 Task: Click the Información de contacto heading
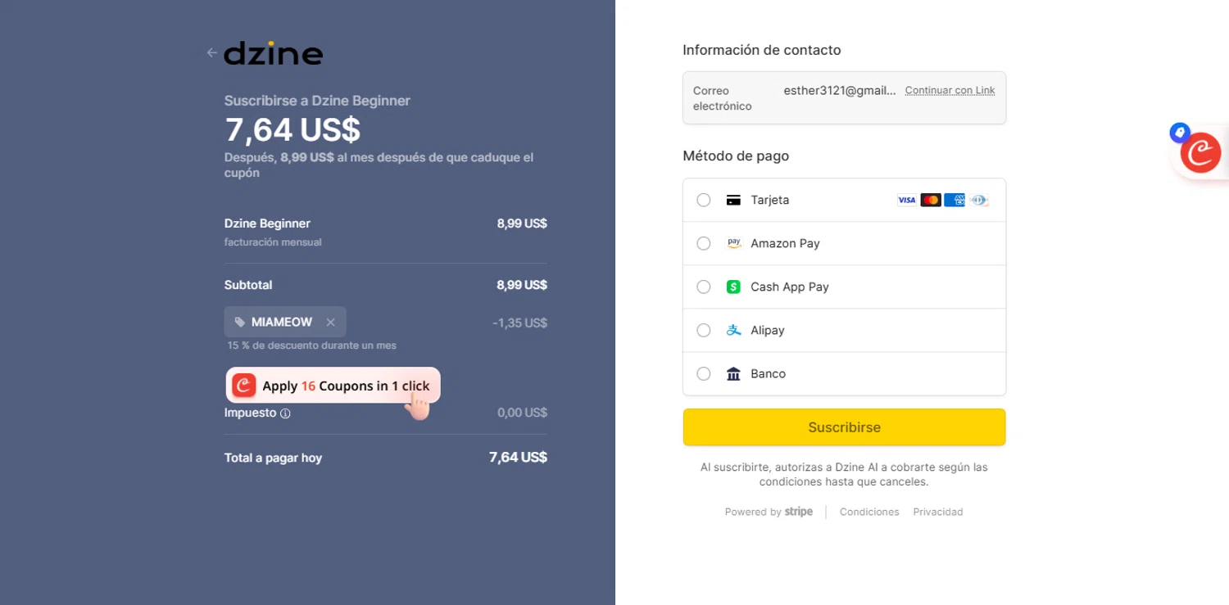[x=762, y=50]
